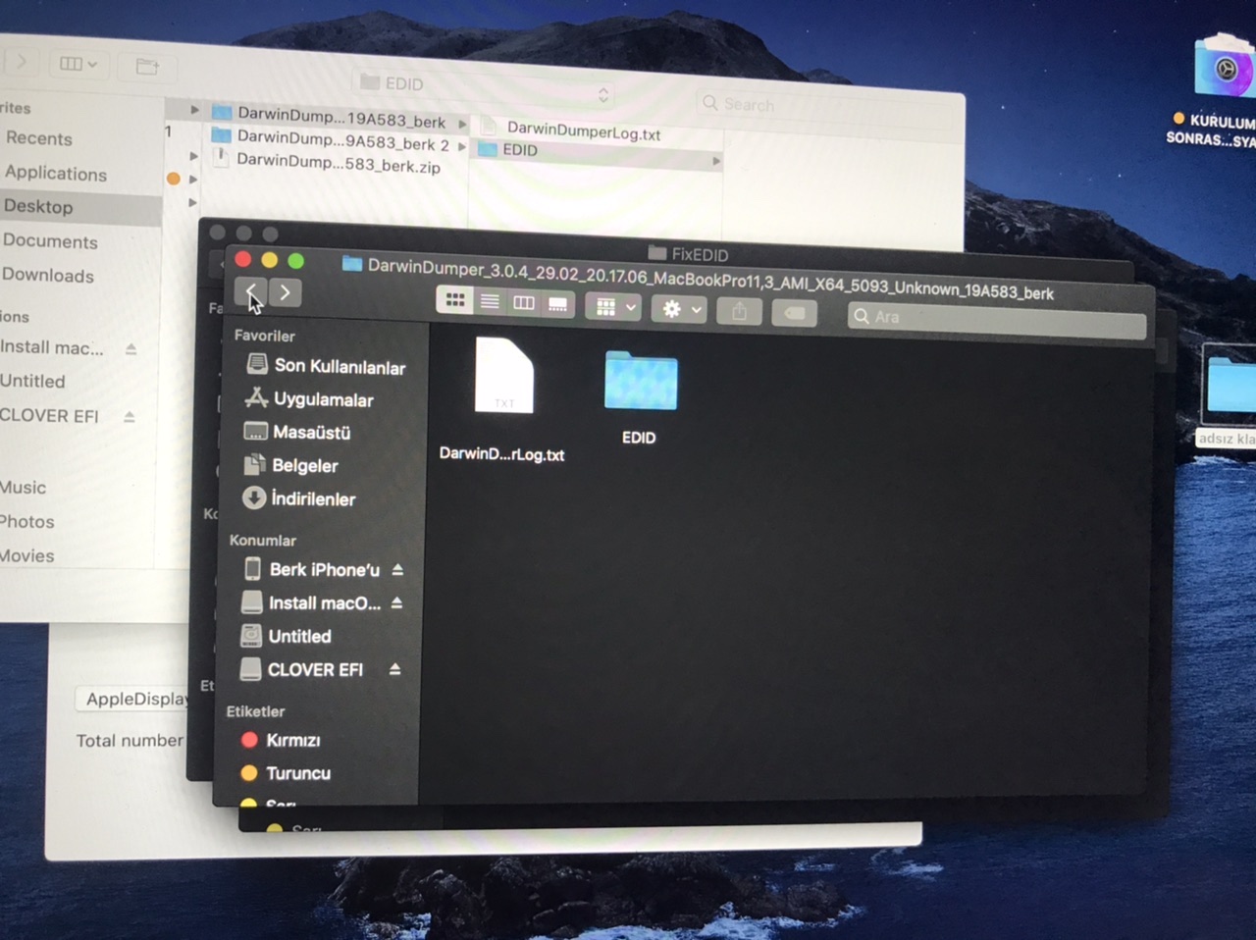Select the DarwinDumperLog.txt file icon
Screen dimensions: 1256x940
coord(503,376)
